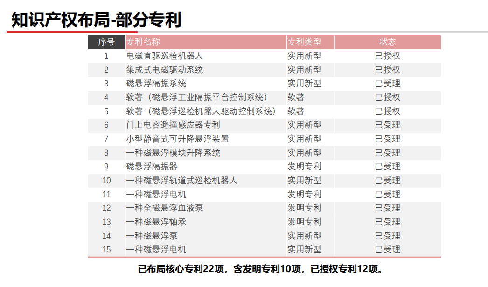Click 实用新型 type in row 1

304,56
